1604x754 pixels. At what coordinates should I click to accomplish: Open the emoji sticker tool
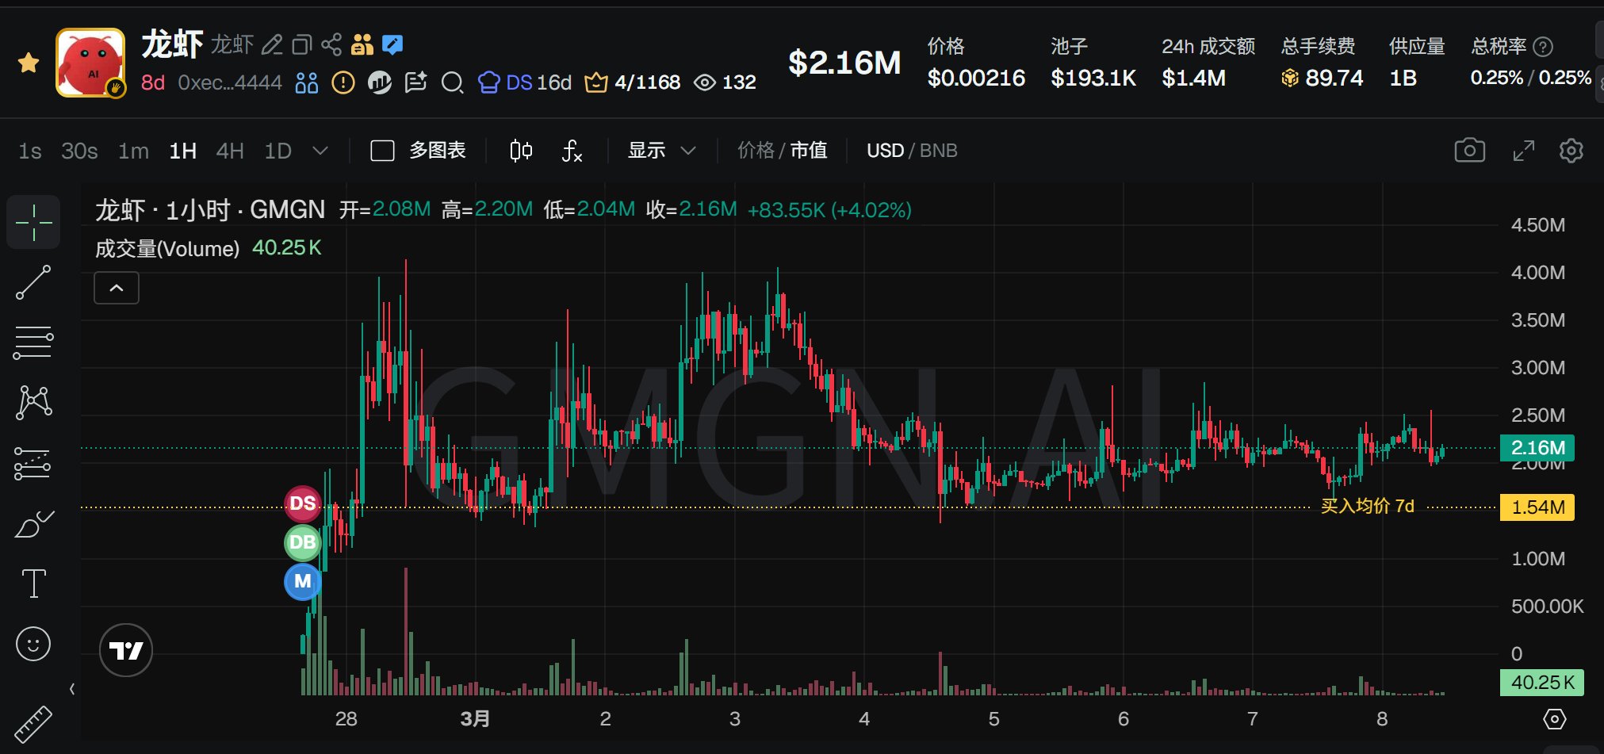click(x=33, y=644)
